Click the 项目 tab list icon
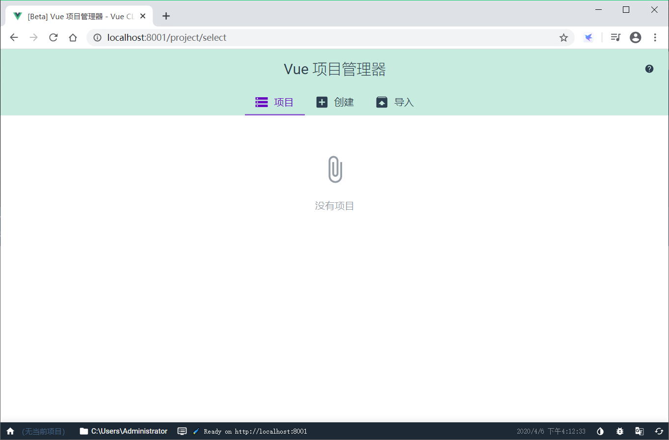Image resolution: width=669 pixels, height=440 pixels. coord(262,102)
